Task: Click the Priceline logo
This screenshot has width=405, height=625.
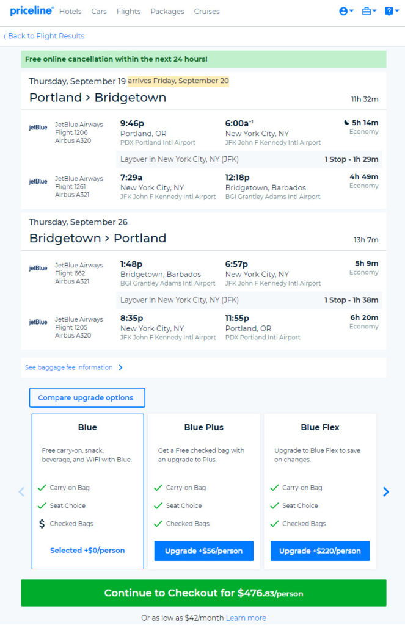Action: [x=32, y=10]
